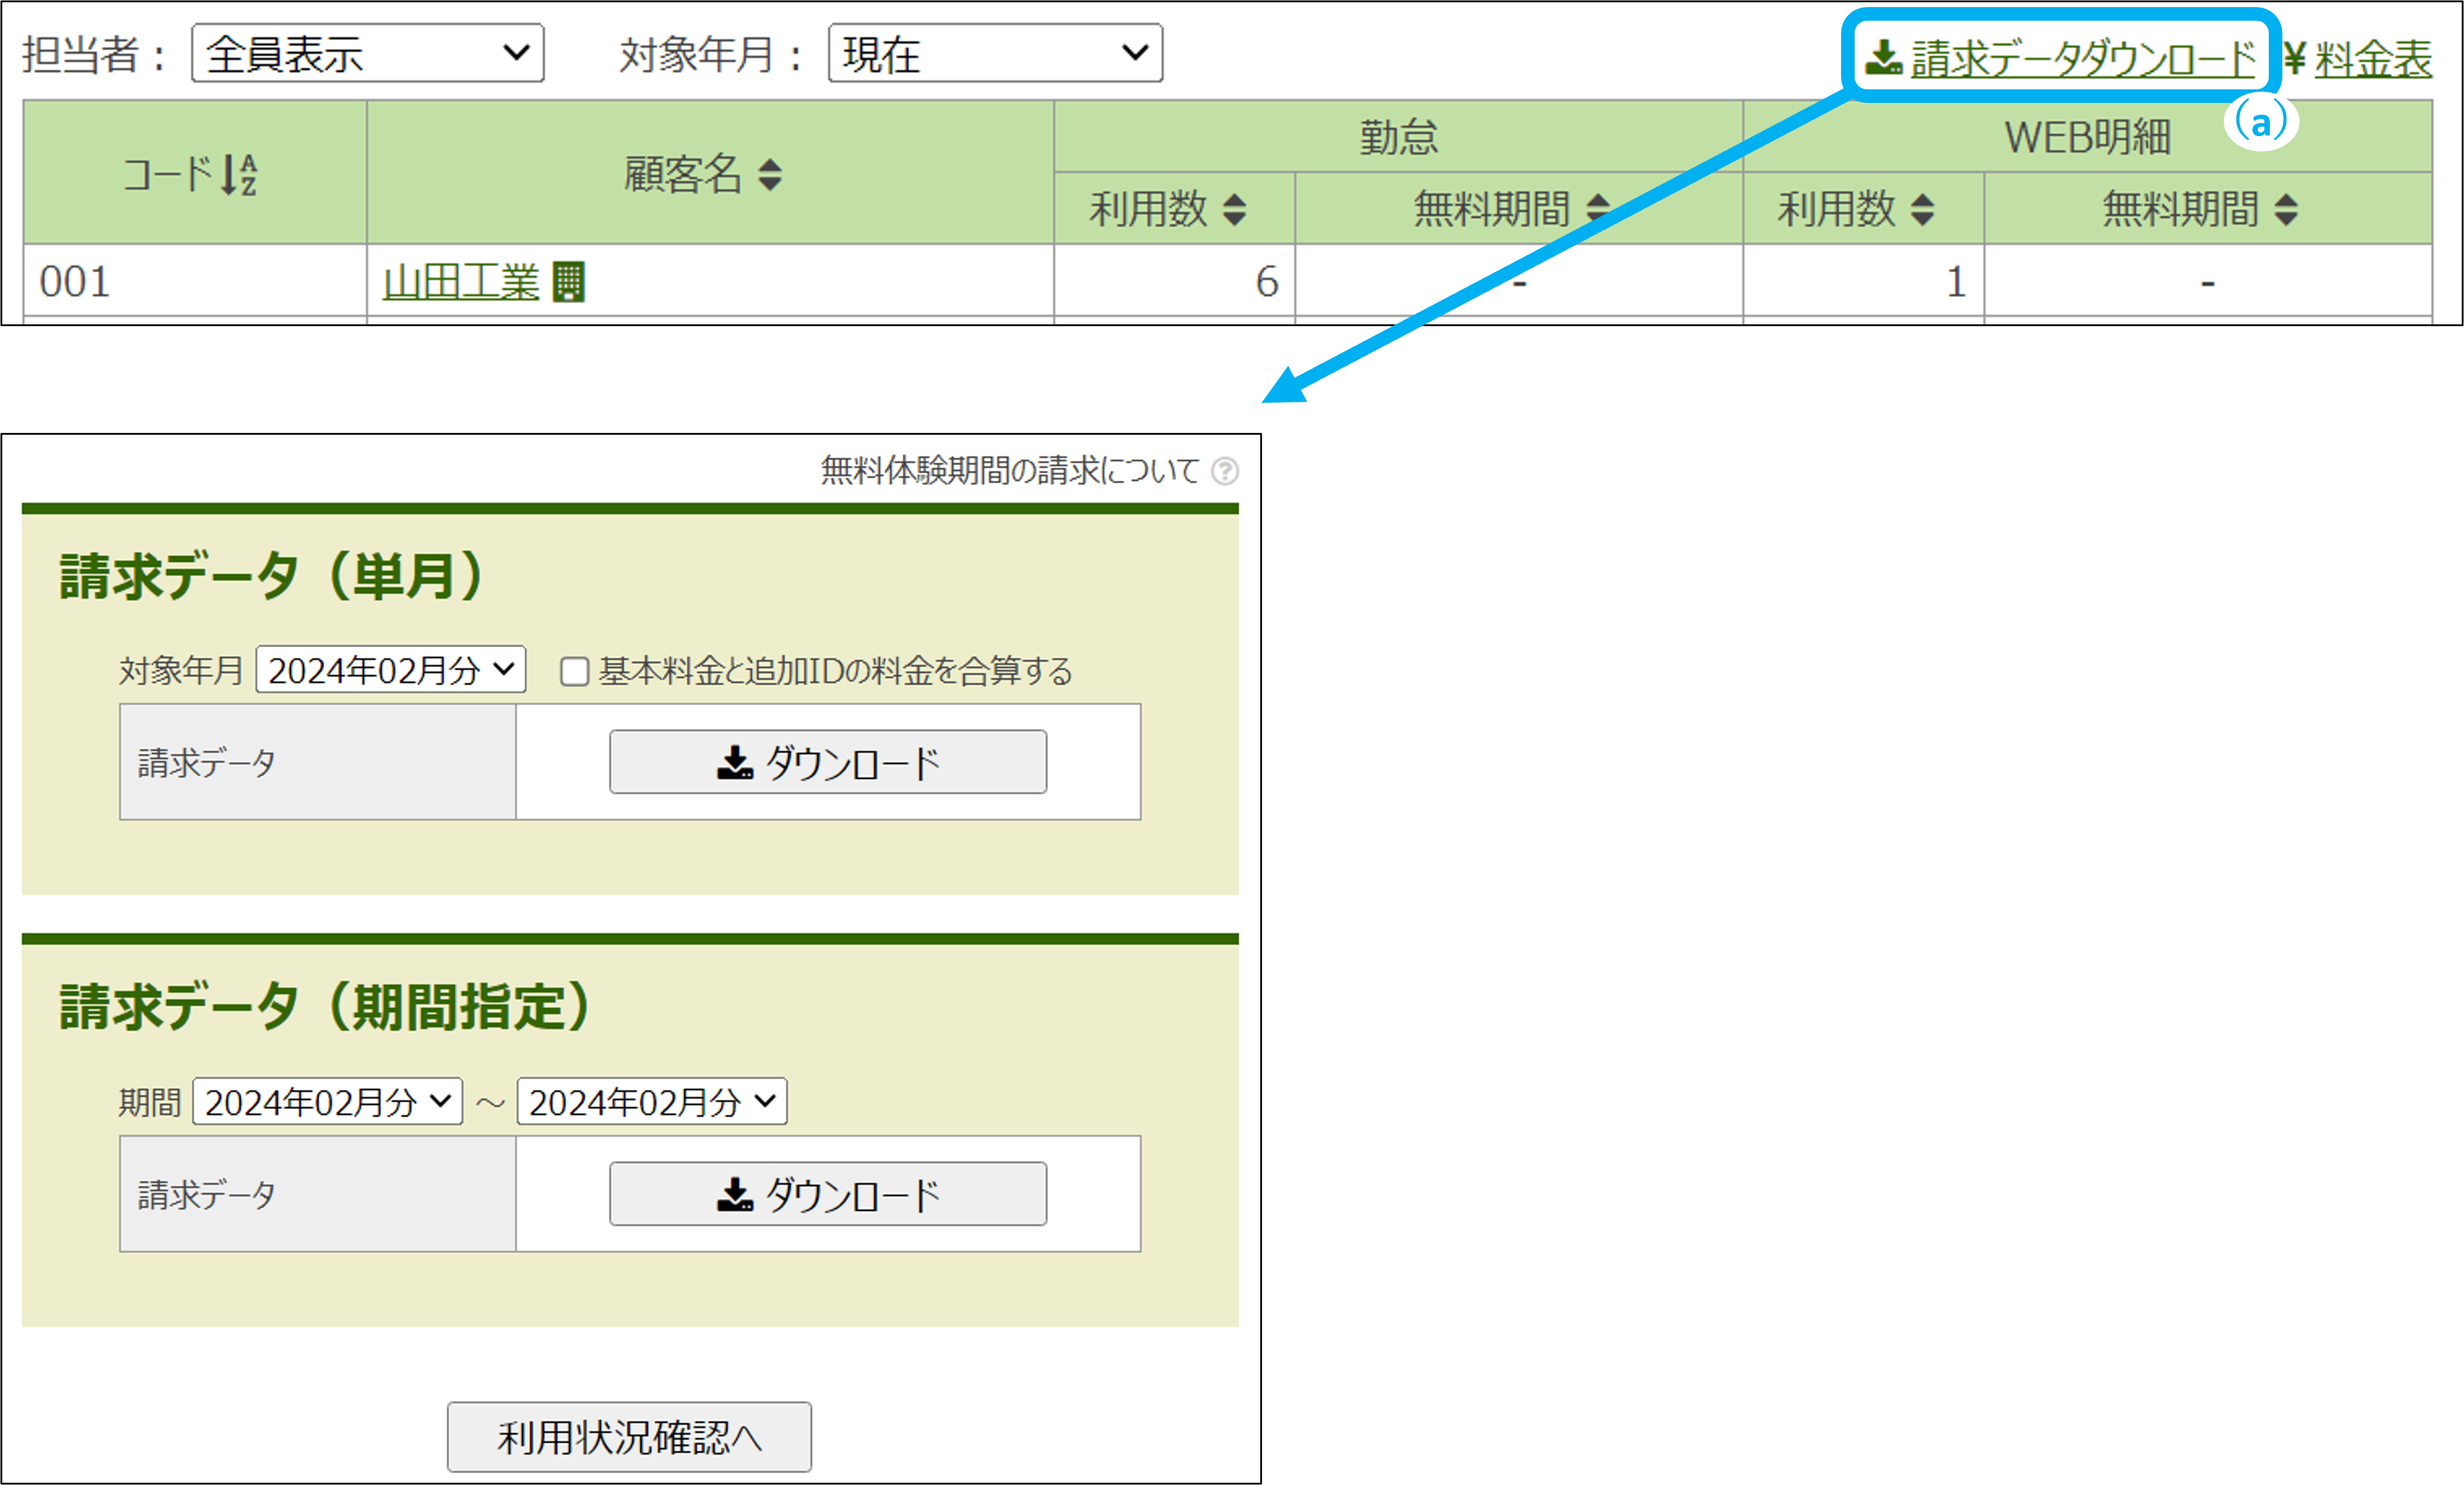Screen dimensions: 2464x1485
Task: Click help icon beside 無料体験期間の請求について
Action: pyautogui.click(x=1224, y=471)
